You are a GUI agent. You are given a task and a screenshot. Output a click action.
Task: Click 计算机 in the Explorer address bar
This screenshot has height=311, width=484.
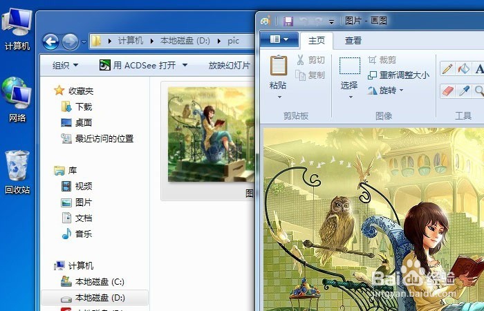pos(131,41)
